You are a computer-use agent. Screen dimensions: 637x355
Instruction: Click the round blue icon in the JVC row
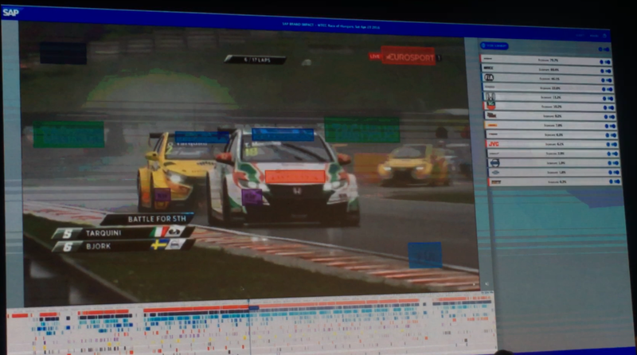click(x=608, y=144)
